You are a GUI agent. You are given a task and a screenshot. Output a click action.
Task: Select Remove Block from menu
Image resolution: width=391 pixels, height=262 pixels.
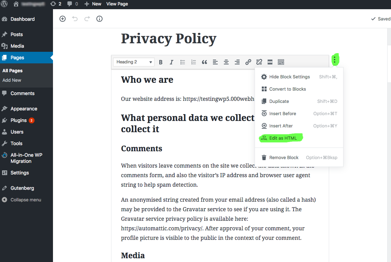pyautogui.click(x=284, y=157)
